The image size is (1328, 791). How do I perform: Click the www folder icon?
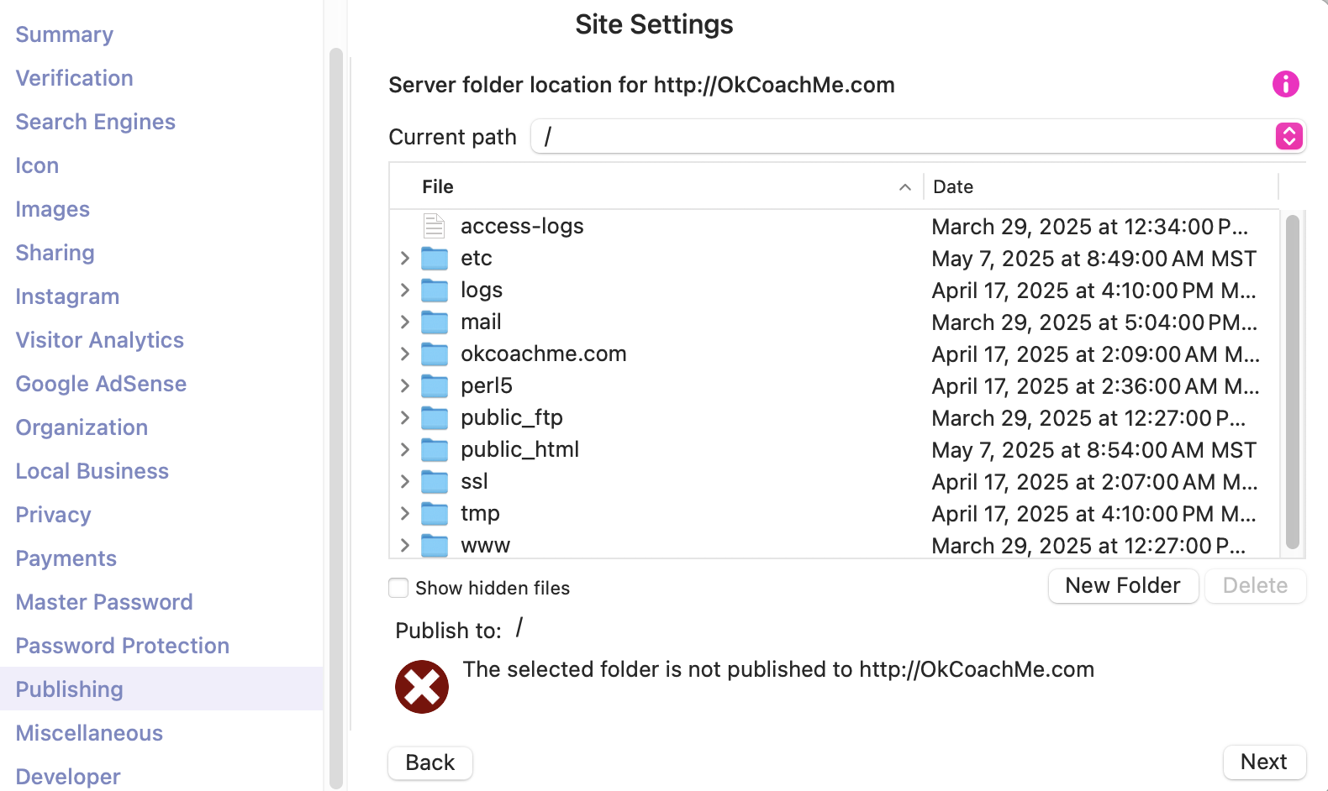[x=435, y=546]
